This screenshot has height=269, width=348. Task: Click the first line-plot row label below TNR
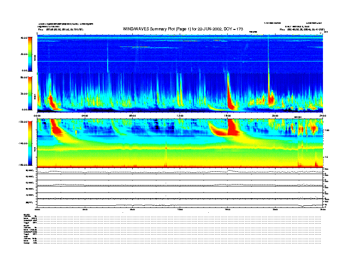30,171
